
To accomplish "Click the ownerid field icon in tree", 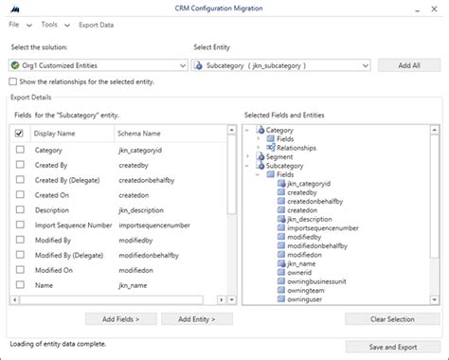I will 281,272.
